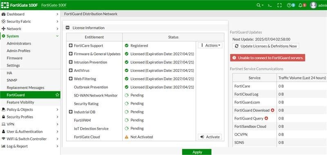Click the Security Fabric icon in sidebar
This screenshot has width=327, height=155.
[x=3, y=22]
